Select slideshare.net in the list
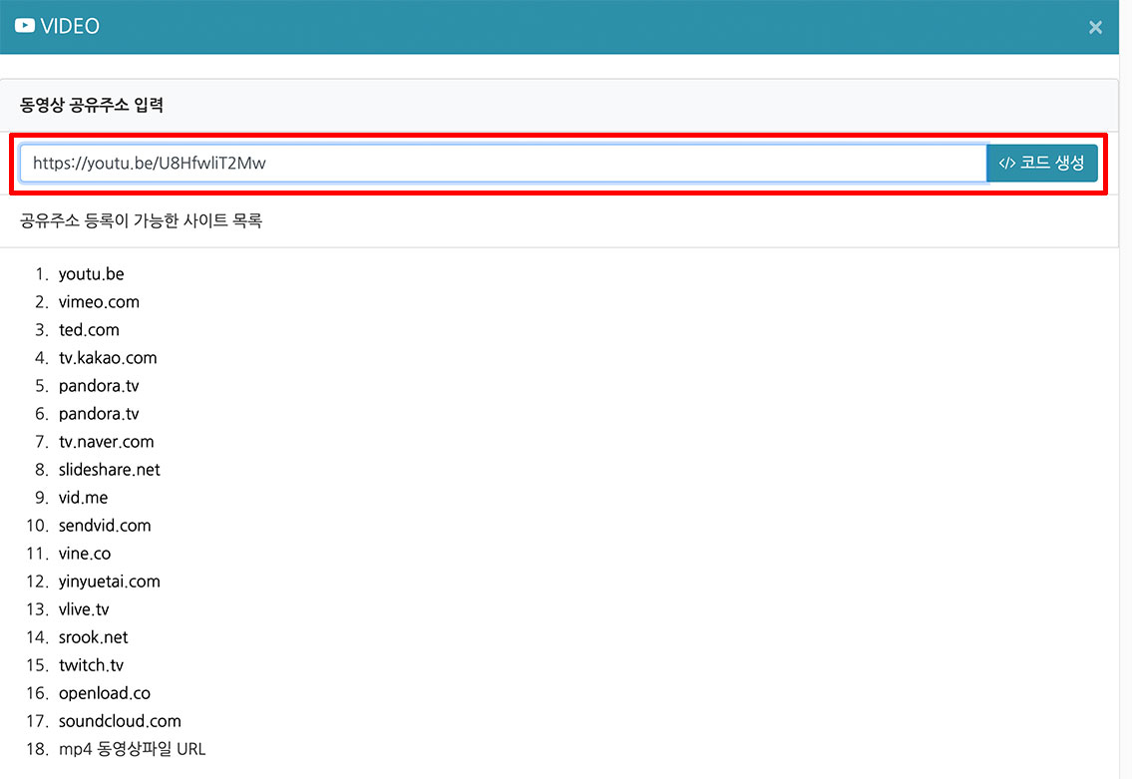This screenshot has height=779, width=1132. pyautogui.click(x=109, y=470)
